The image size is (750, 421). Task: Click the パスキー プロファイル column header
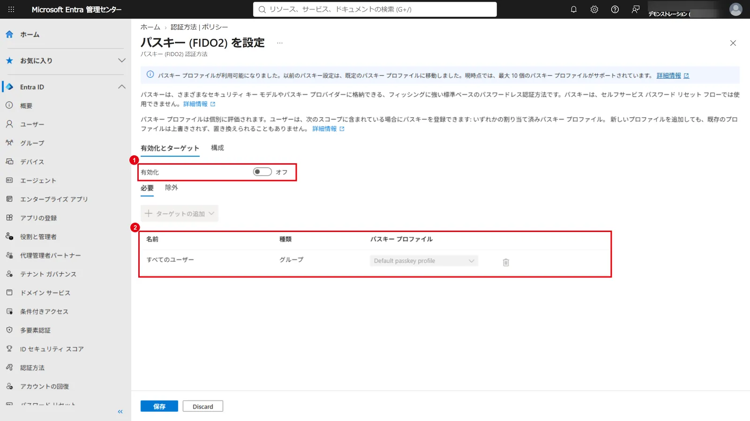point(401,239)
